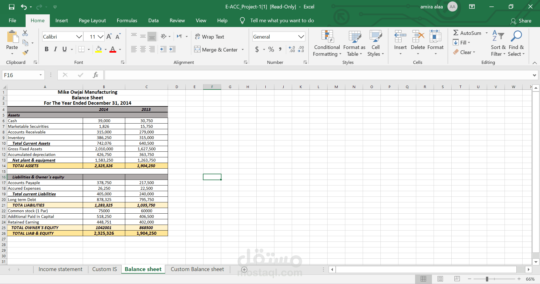Open Income statement sheet tab
Viewport: 540px width, 284px height.
point(61,269)
